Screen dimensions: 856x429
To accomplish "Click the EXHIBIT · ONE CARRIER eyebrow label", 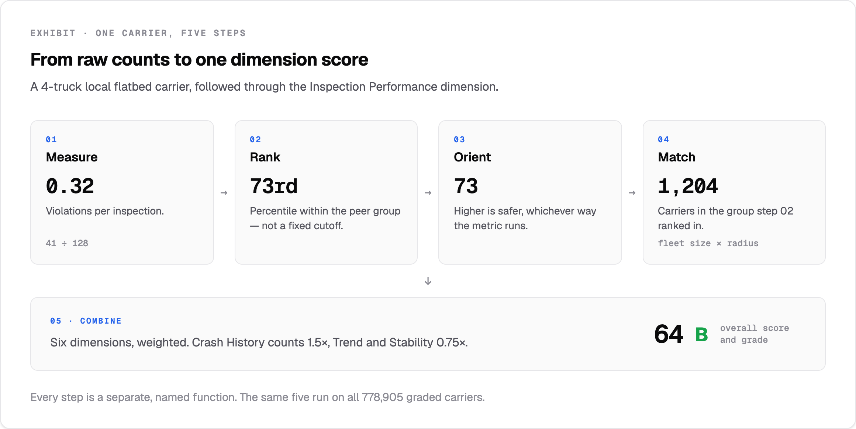I will point(138,33).
